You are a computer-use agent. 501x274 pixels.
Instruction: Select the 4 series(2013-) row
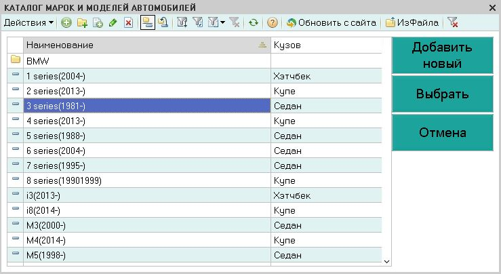pos(195,121)
